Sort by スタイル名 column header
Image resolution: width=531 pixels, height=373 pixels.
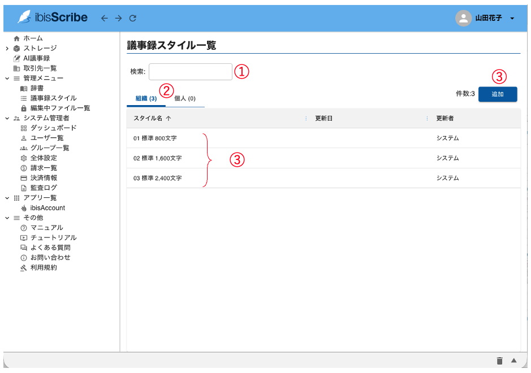[x=148, y=119]
